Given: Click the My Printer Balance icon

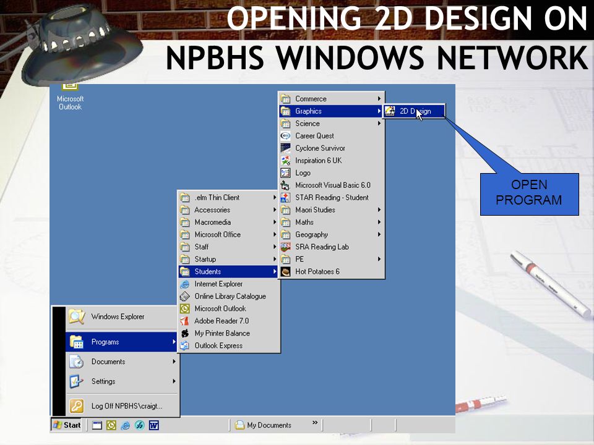Looking at the screenshot, I should click(x=184, y=333).
